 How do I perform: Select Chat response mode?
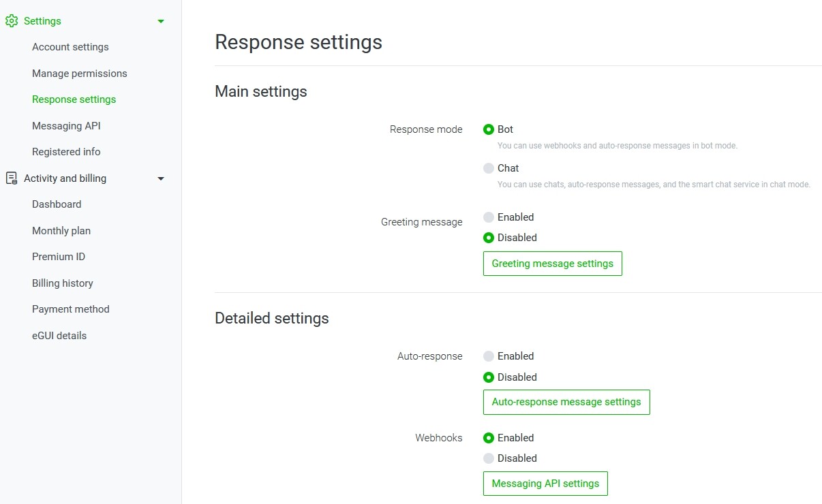(489, 168)
